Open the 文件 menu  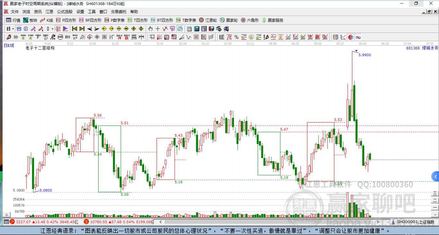point(15,12)
